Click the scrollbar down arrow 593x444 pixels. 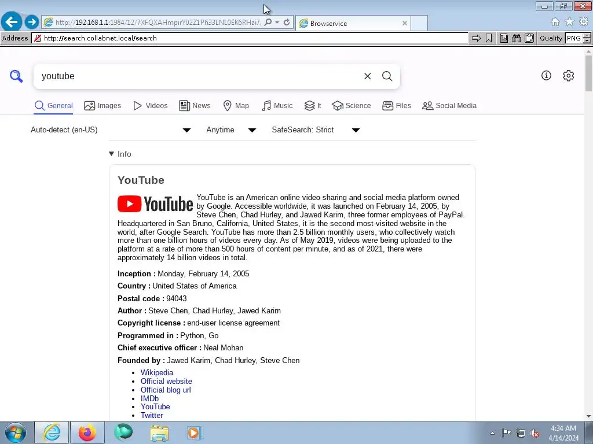coord(588,416)
